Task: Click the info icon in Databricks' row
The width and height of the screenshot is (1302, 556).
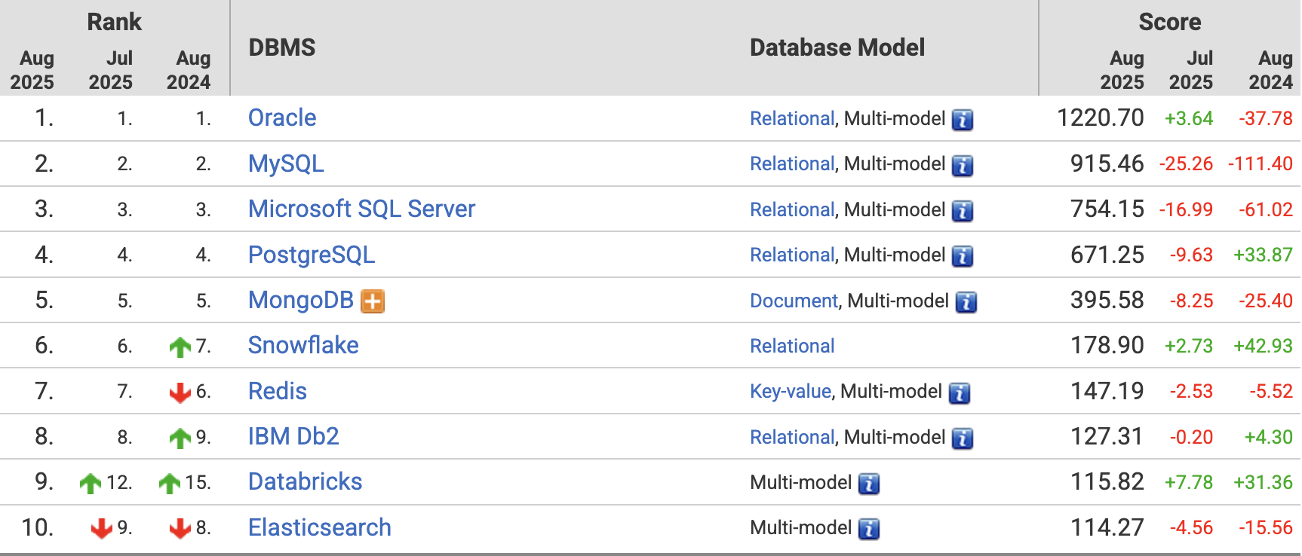Action: click(869, 484)
